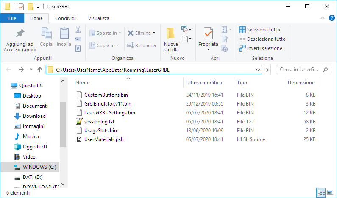
Task: Go forward with the forward arrow
Action: tap(21, 70)
